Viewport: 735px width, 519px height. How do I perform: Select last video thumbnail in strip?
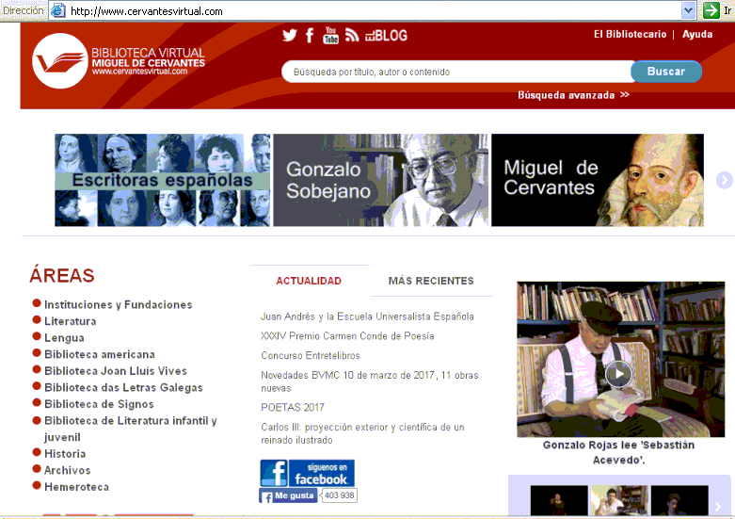679,500
